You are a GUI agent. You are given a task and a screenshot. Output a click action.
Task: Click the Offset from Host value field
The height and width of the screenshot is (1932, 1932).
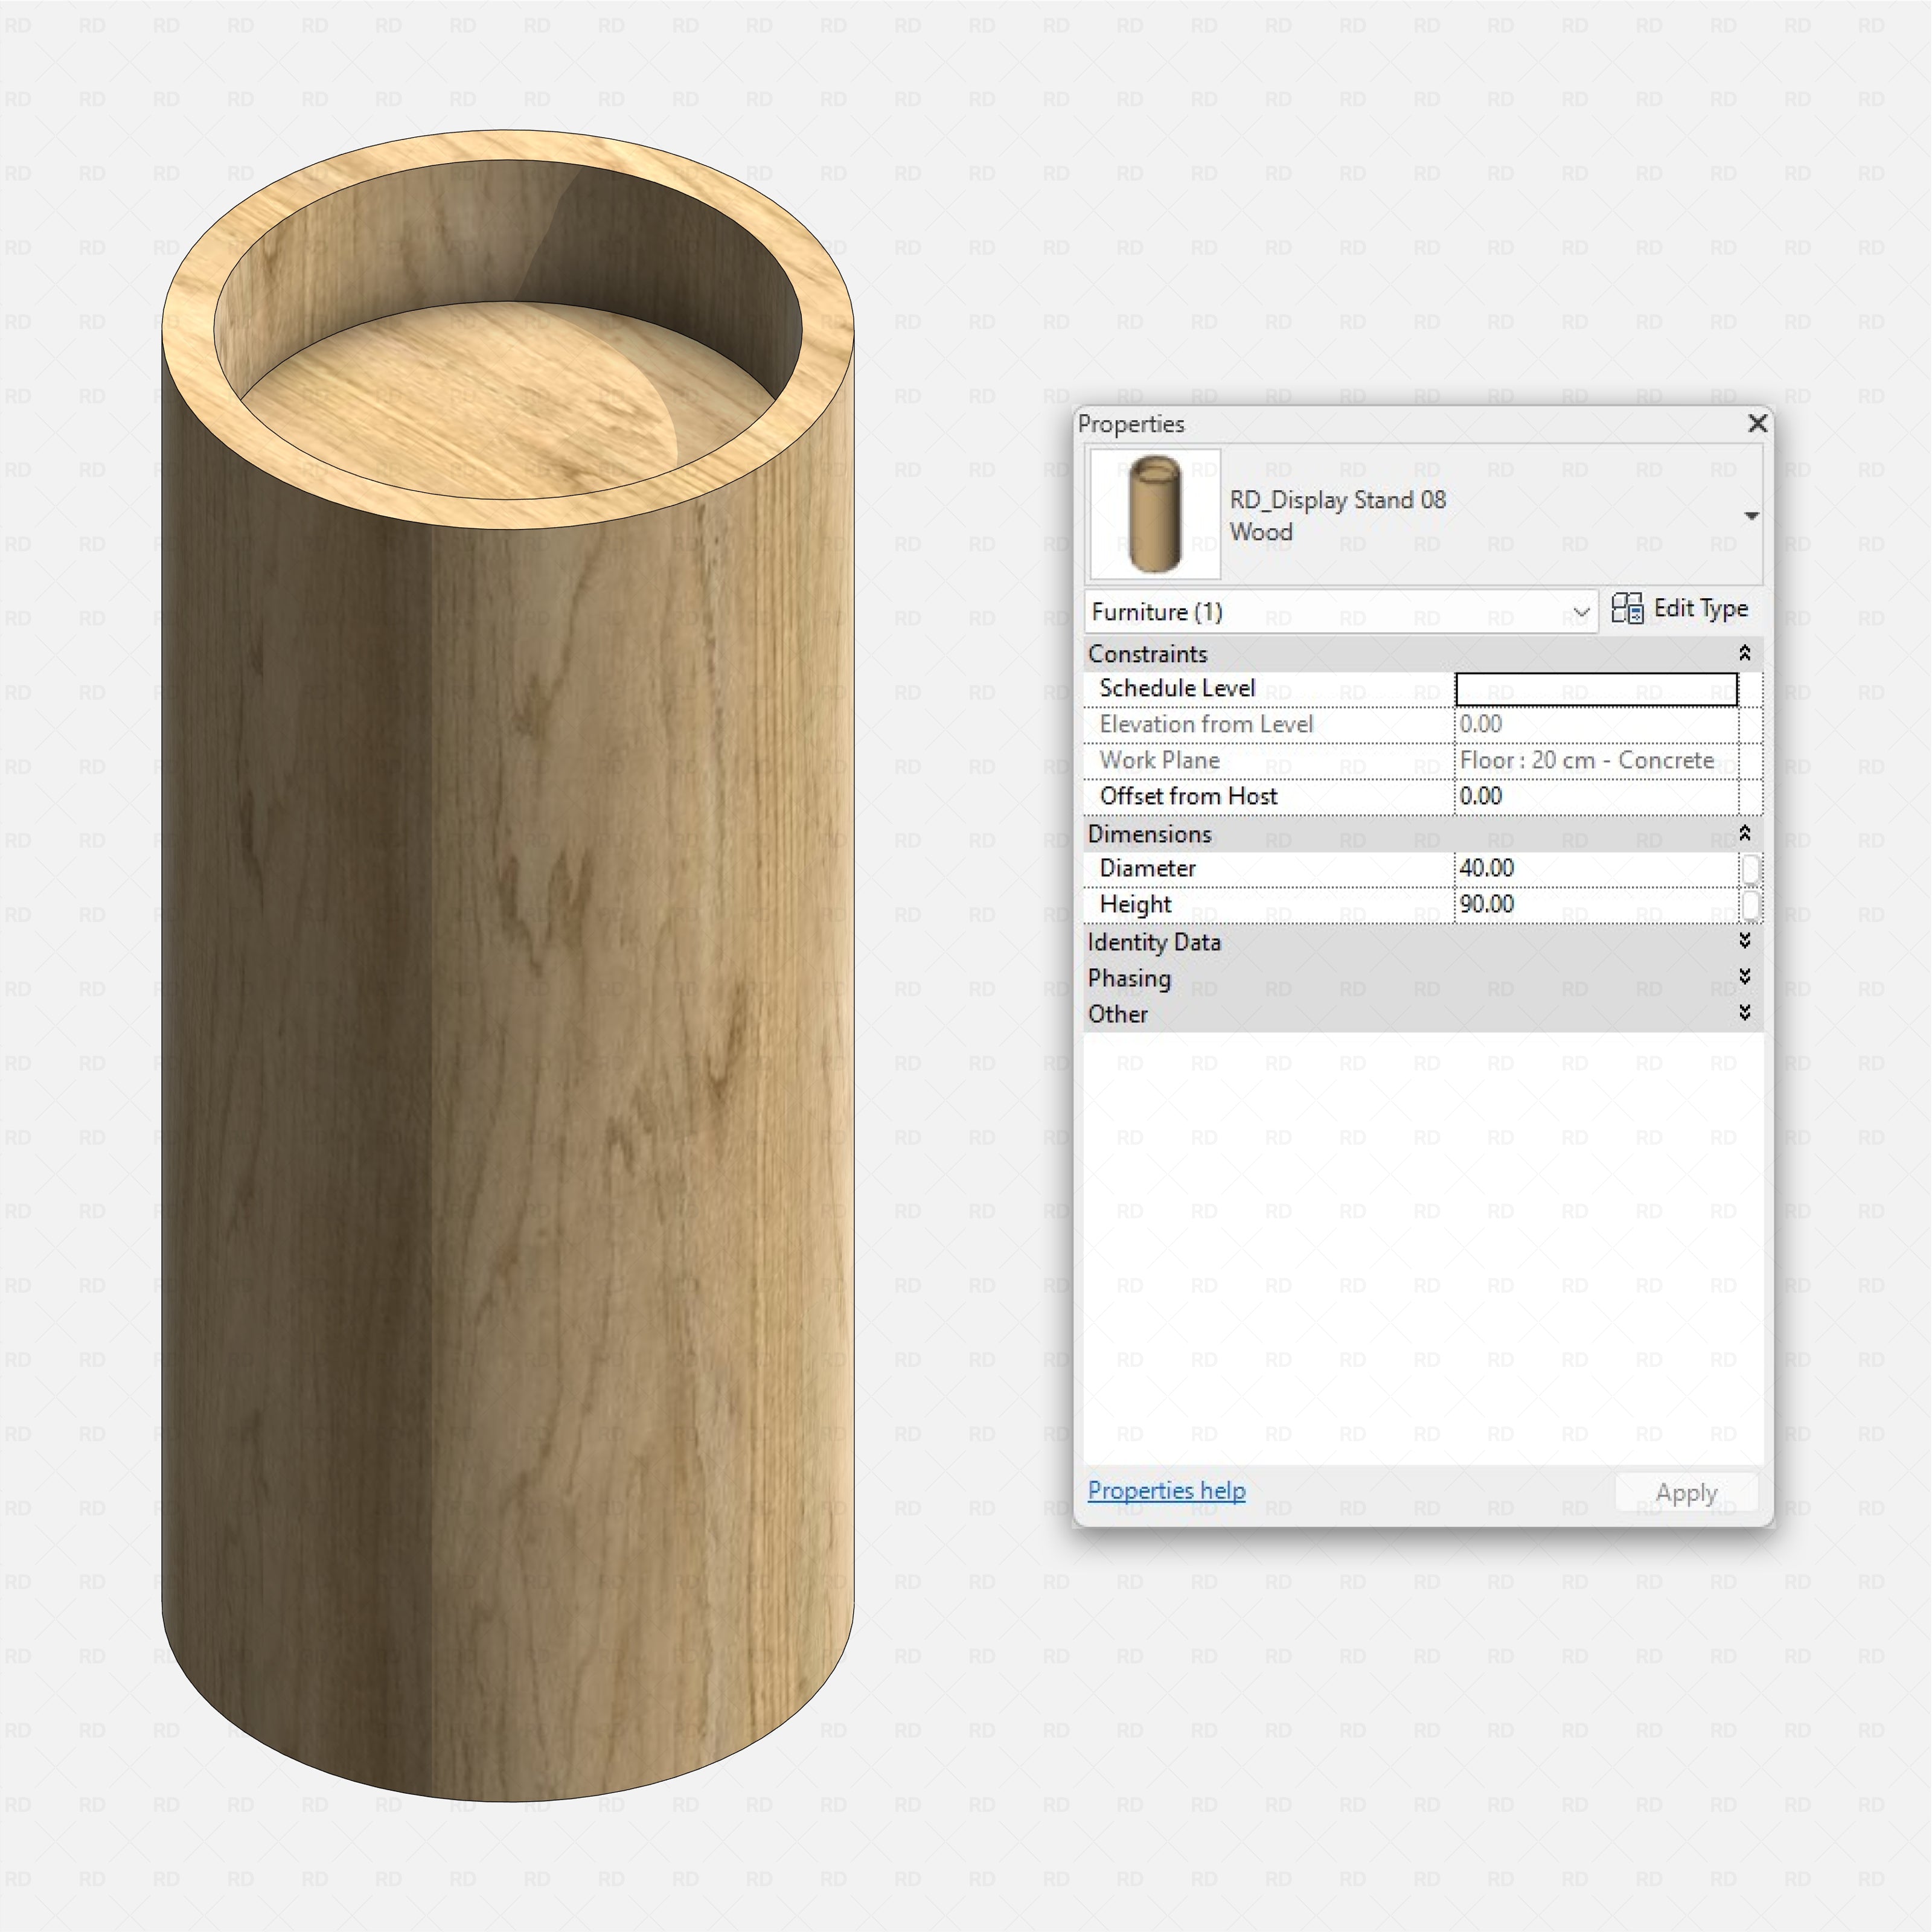1596,797
